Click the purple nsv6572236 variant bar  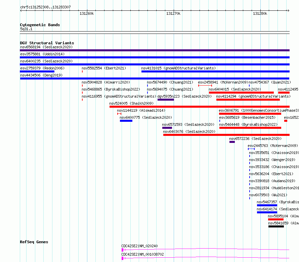(x=232, y=142)
